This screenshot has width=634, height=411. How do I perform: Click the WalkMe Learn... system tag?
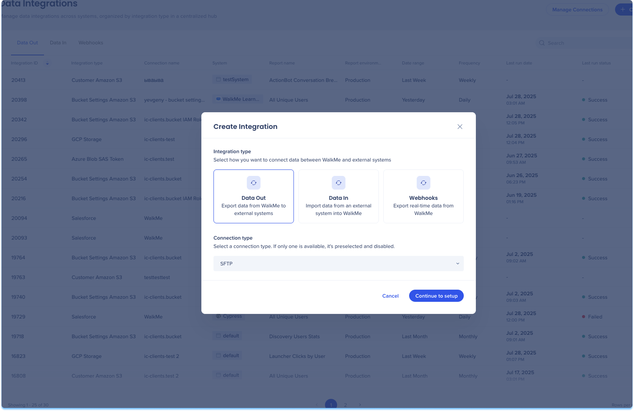(238, 99)
